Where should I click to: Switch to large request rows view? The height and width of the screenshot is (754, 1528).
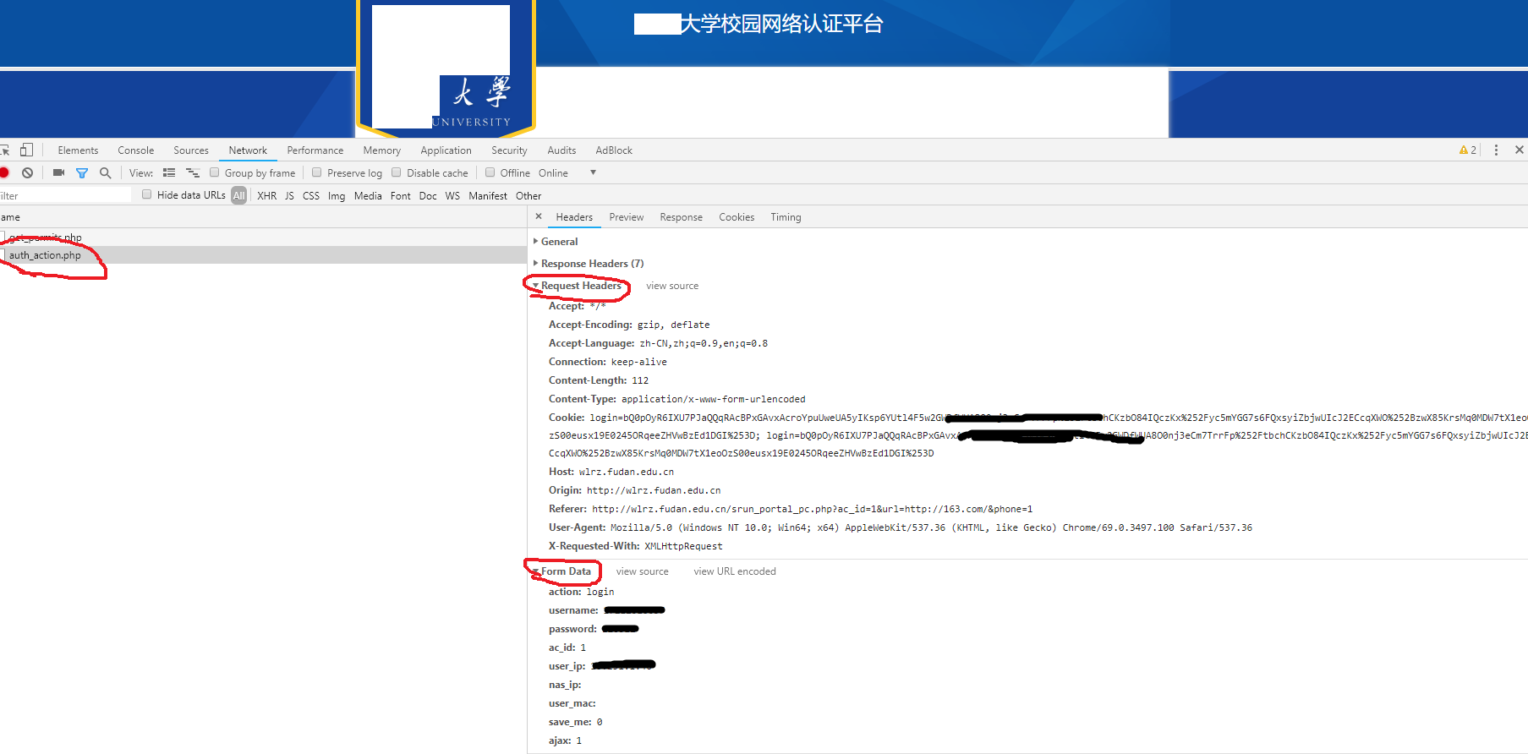(169, 172)
